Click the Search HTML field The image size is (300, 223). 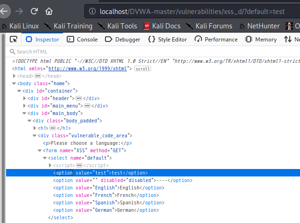(x=153, y=52)
